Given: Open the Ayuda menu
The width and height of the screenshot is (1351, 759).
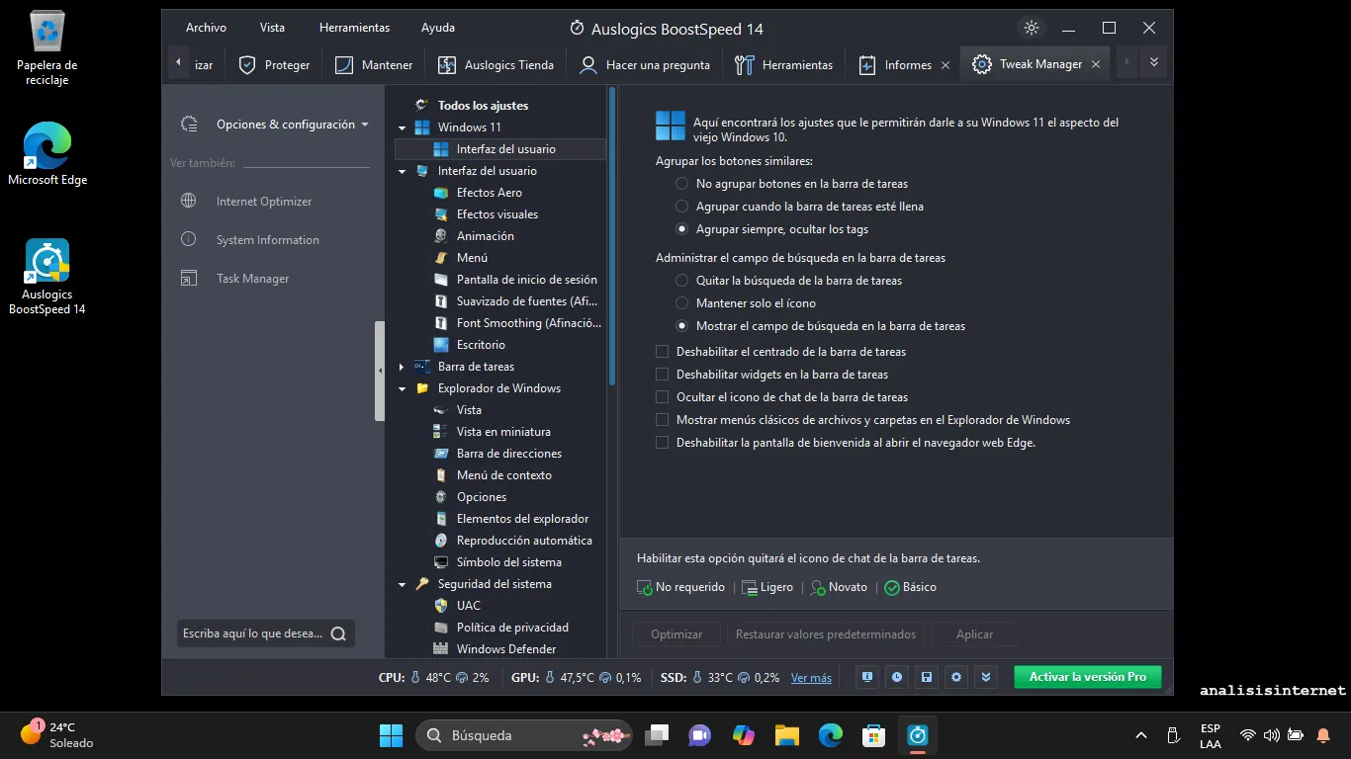Looking at the screenshot, I should pos(438,28).
